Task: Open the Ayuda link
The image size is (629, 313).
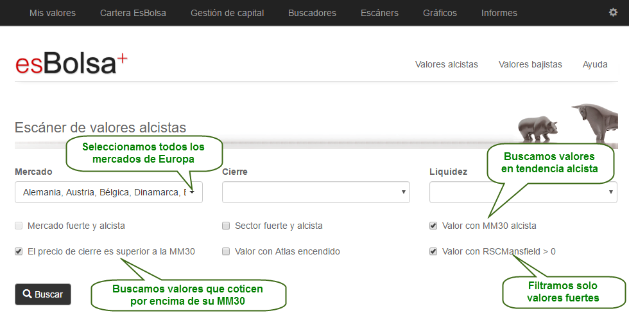Action: point(595,64)
